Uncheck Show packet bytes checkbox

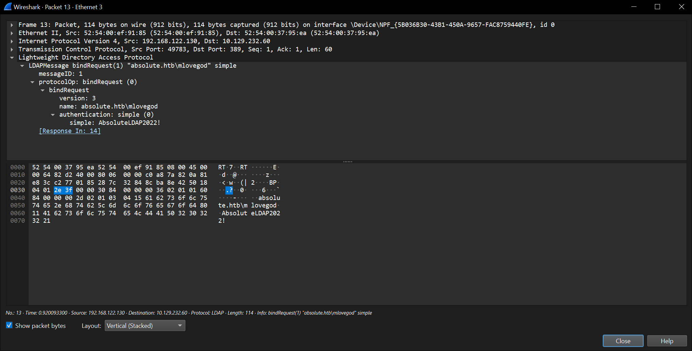9,325
